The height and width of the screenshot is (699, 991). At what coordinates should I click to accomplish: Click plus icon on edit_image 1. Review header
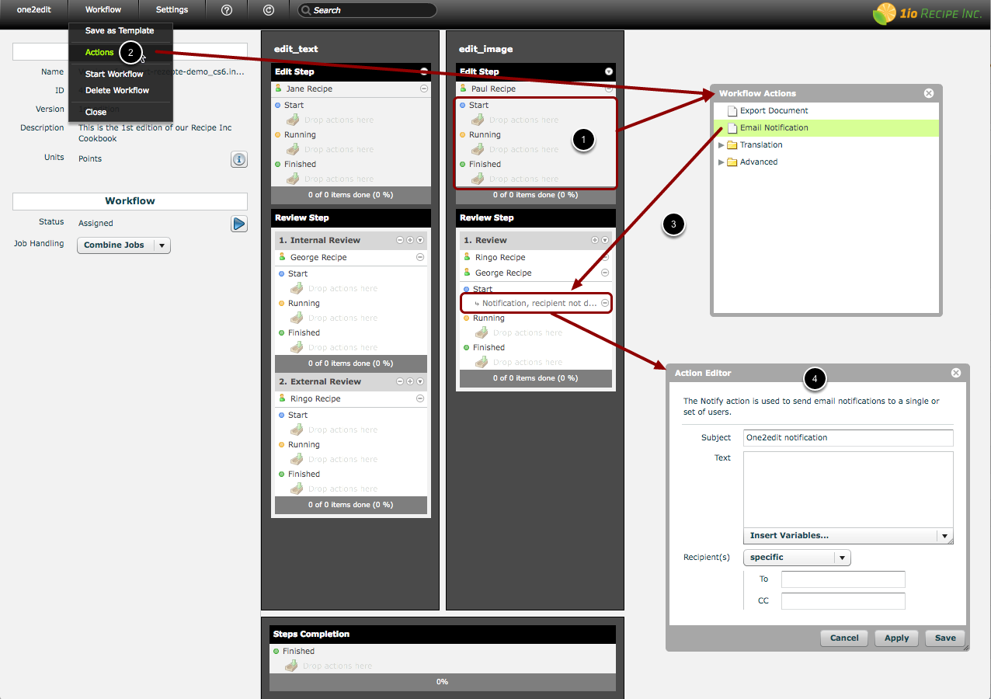595,241
